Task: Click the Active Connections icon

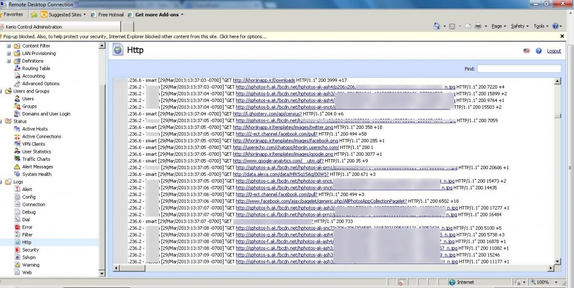Action: click(17, 137)
